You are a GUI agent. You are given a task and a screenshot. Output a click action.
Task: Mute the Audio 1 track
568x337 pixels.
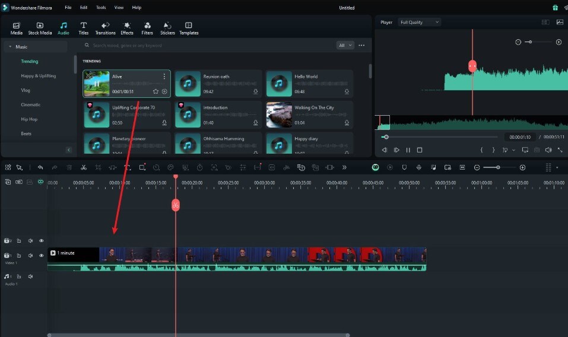click(30, 276)
